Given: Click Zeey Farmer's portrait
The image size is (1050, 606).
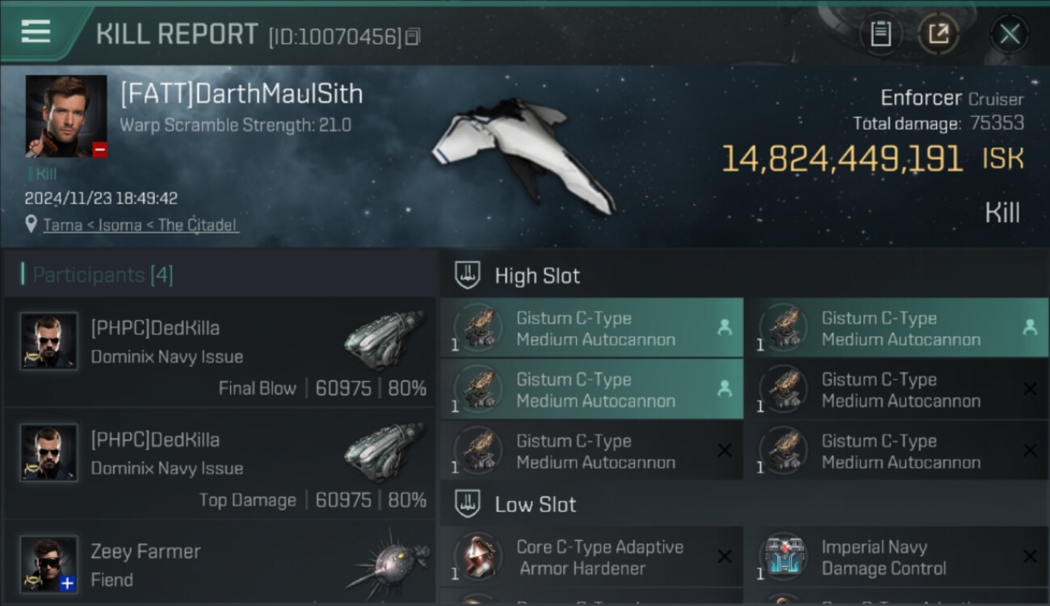Looking at the screenshot, I should tap(48, 564).
